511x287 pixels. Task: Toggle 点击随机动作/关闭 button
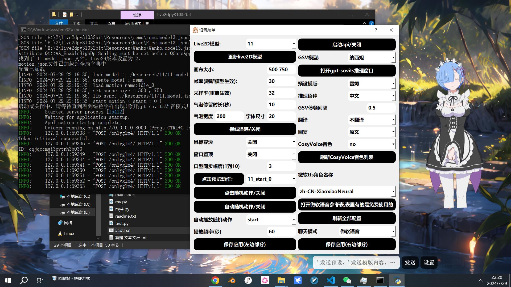click(x=245, y=193)
